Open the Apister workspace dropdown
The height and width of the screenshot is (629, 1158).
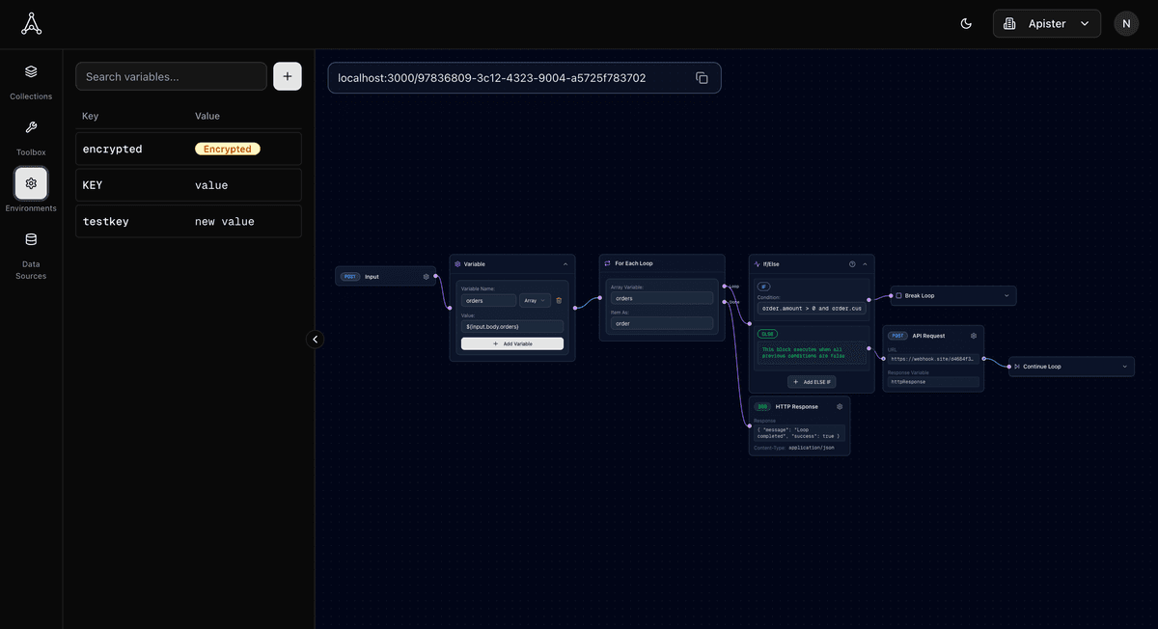pyautogui.click(x=1047, y=24)
